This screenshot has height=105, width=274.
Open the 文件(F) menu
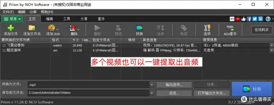pyautogui.click(x=8, y=12)
